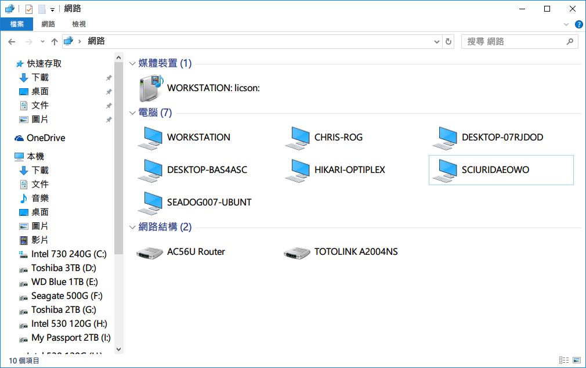
Task: Go up one folder level
Action: tap(55, 42)
